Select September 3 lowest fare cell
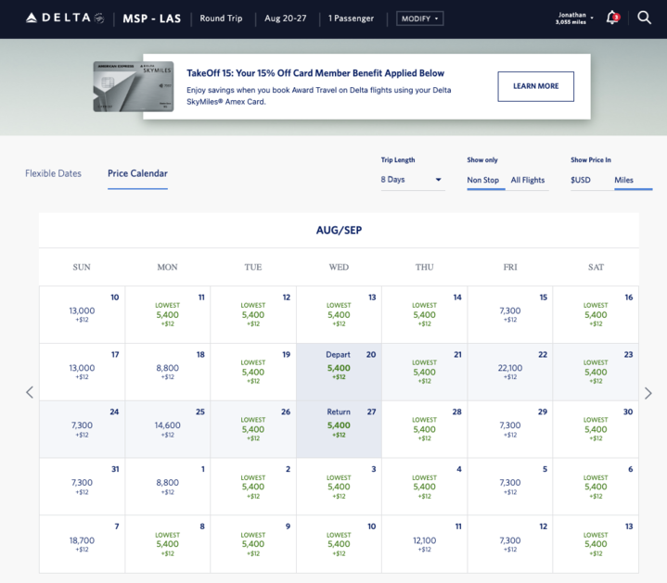This screenshot has height=583, width=667. 339,487
